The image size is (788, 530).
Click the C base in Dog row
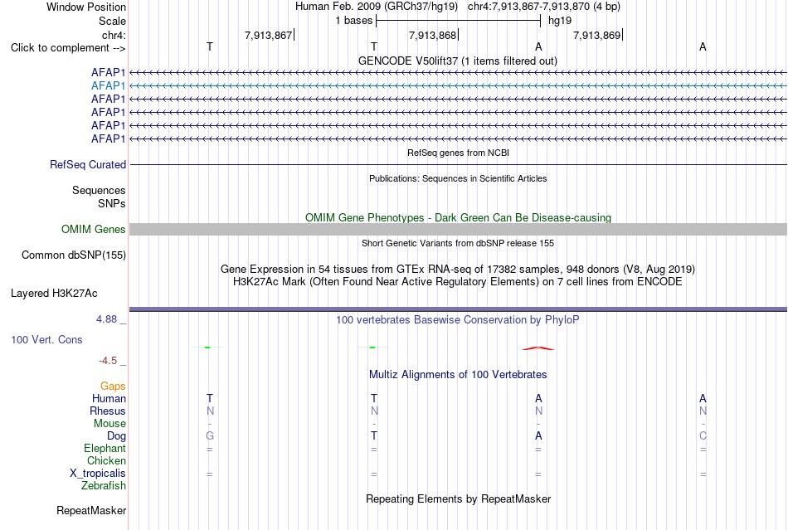[x=703, y=436]
